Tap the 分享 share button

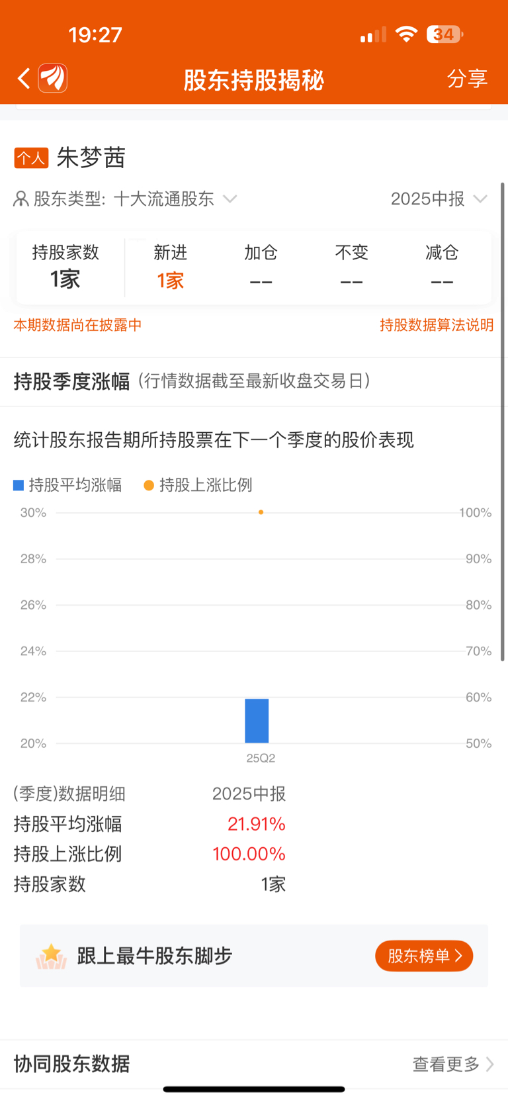click(x=468, y=78)
